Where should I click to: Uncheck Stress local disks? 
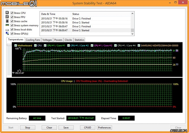pos(12,29)
